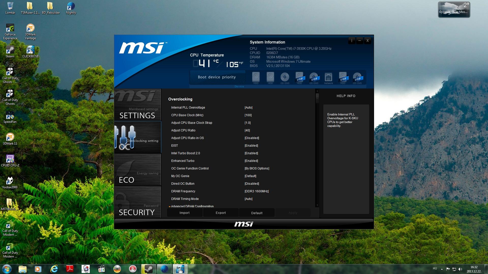Change DRAM Timing Mode [Auto] value
Image resolution: width=488 pixels, height=274 pixels.
coord(248,199)
